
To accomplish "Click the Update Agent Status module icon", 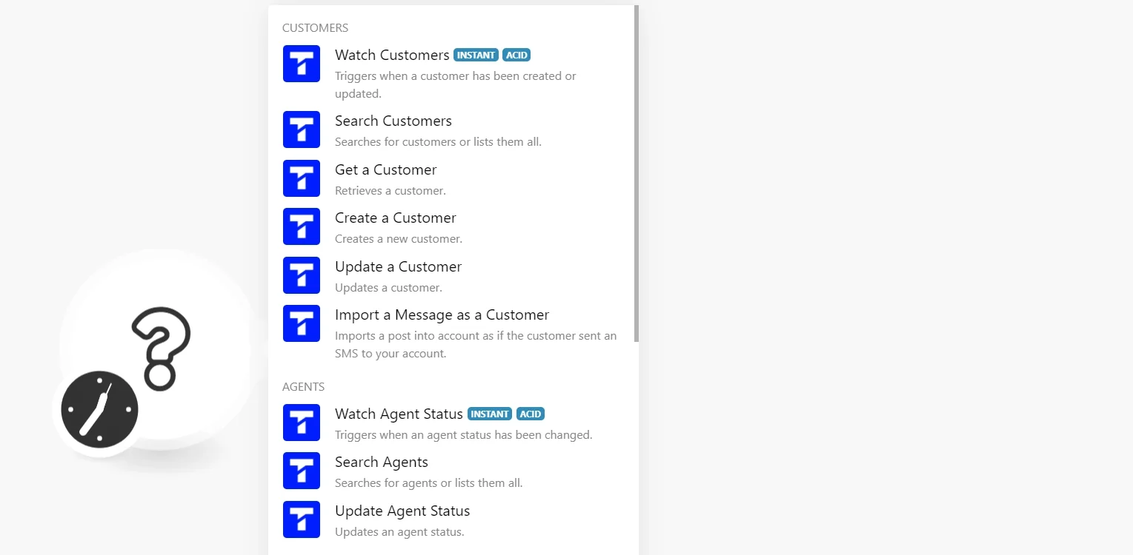I will click(x=302, y=519).
